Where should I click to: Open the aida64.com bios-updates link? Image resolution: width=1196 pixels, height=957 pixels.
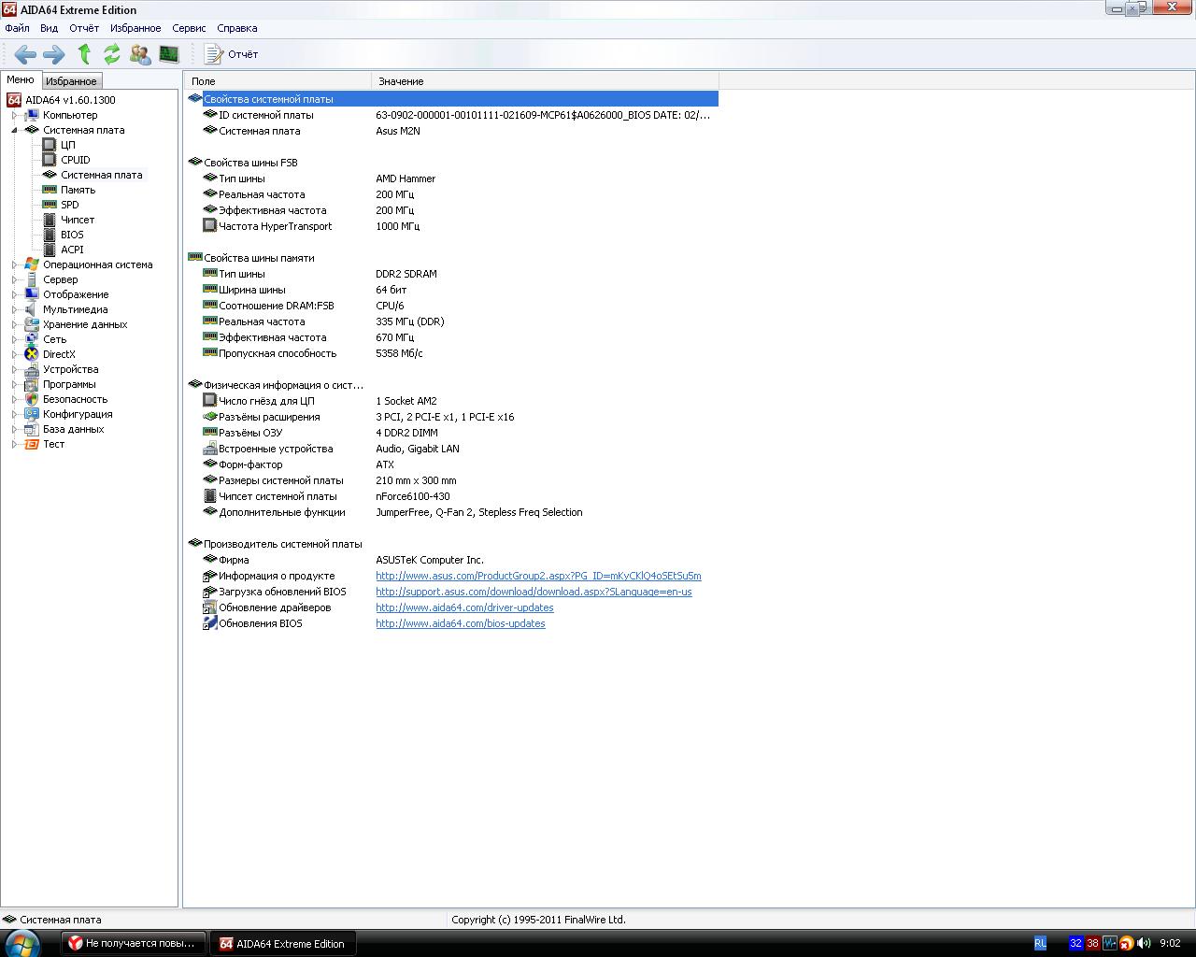point(461,623)
